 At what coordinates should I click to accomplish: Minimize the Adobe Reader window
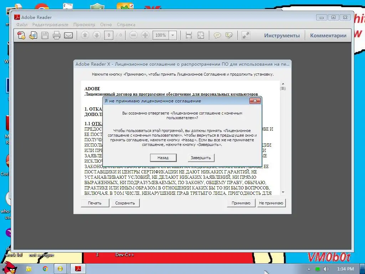(322, 17)
